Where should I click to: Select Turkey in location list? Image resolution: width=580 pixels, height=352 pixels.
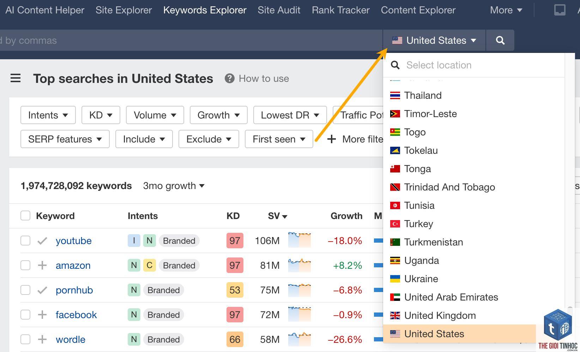[x=418, y=224]
